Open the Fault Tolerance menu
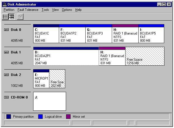 click(28, 10)
